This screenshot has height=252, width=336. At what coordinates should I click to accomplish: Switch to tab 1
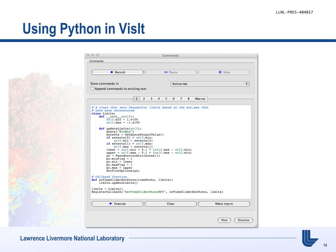(x=137, y=98)
